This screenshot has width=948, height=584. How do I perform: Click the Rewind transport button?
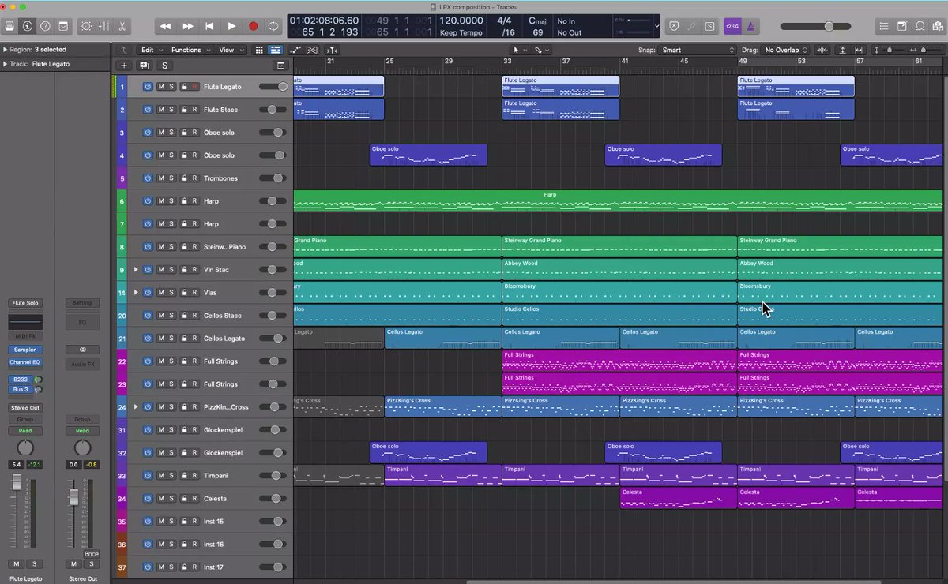166,26
